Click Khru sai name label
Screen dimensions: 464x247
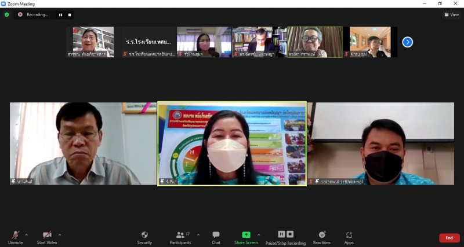359,54
